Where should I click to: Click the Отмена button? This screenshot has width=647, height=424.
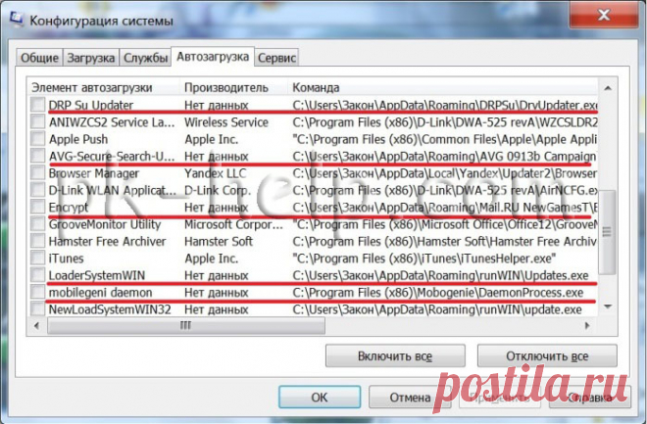click(410, 398)
